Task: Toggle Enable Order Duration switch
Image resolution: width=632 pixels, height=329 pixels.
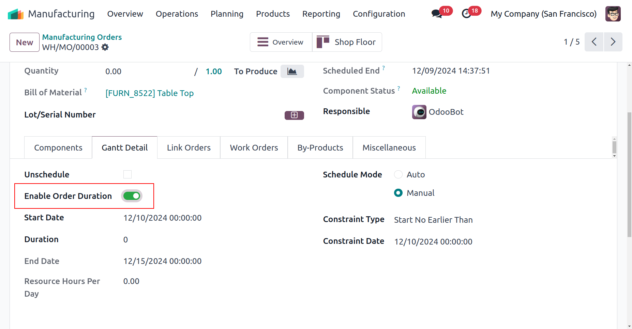Action: click(x=132, y=196)
